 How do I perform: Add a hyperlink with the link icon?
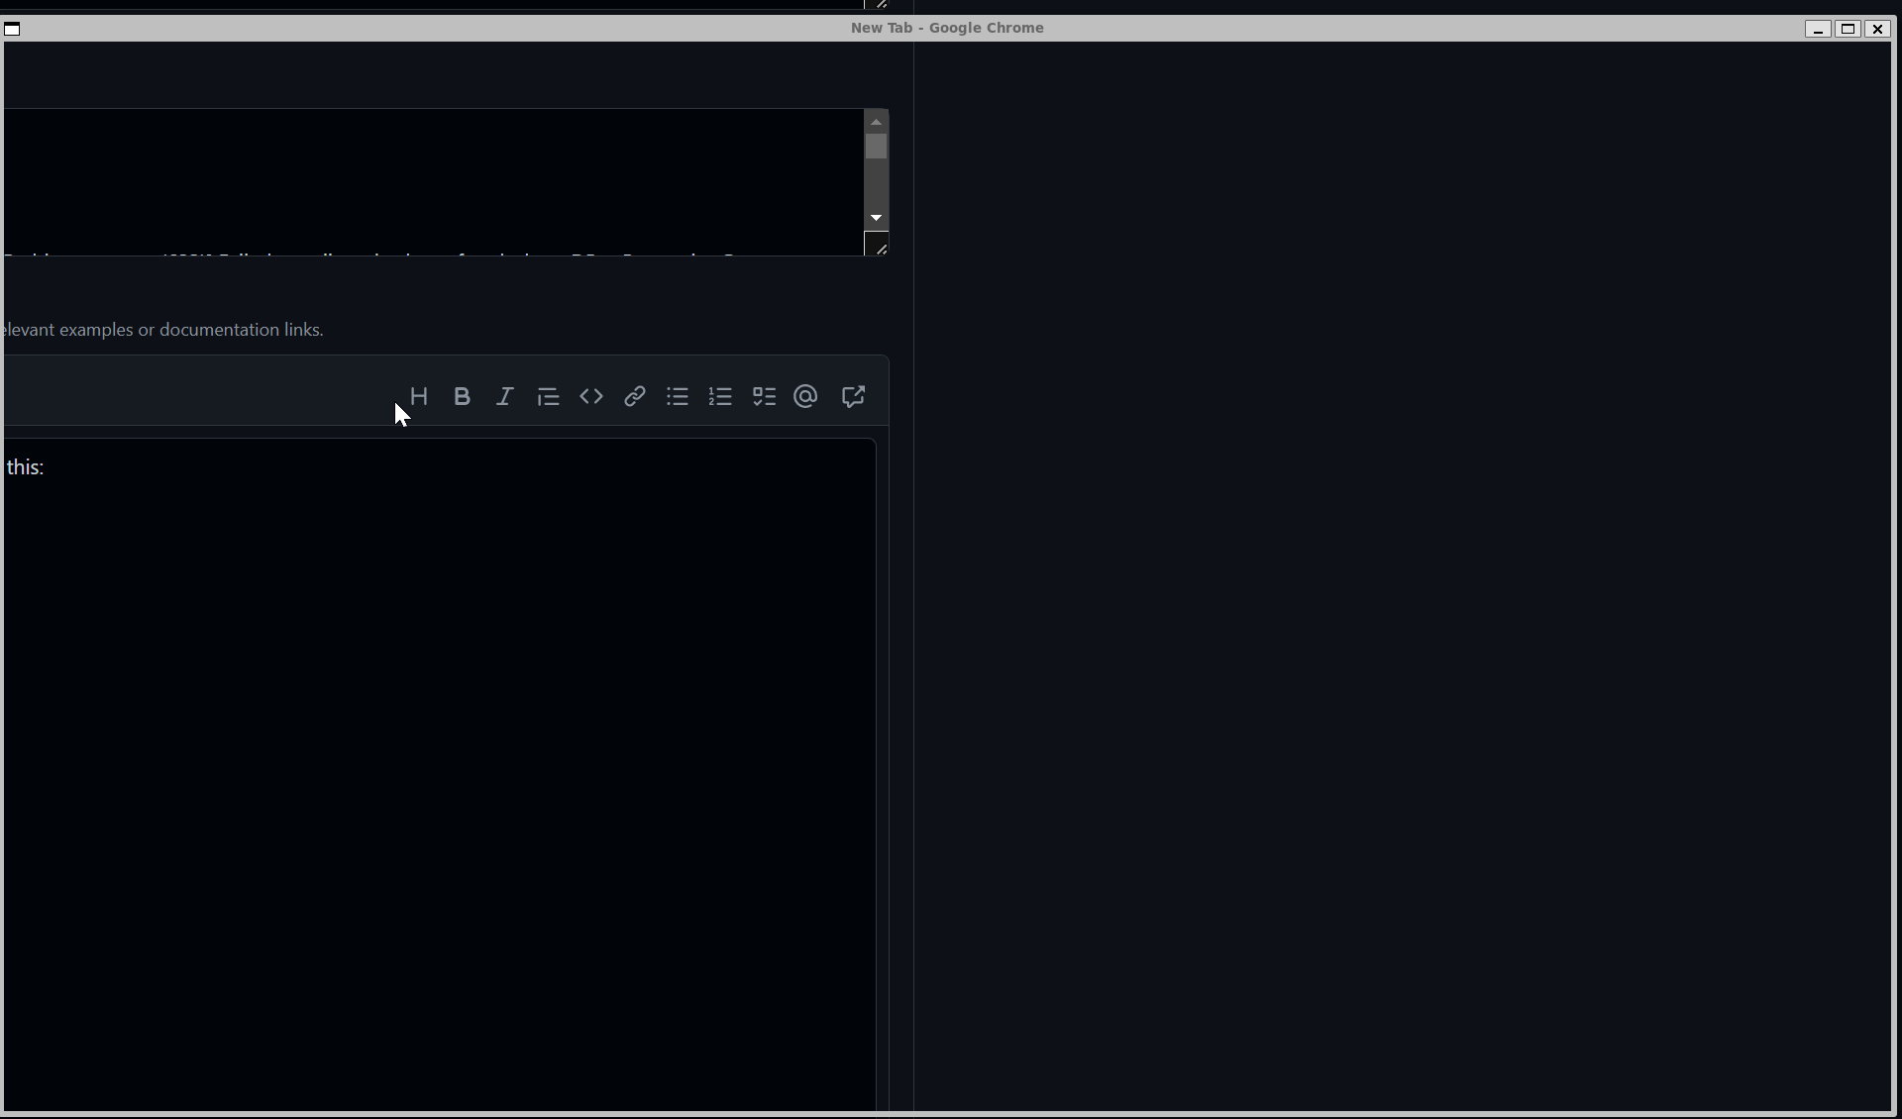click(635, 397)
